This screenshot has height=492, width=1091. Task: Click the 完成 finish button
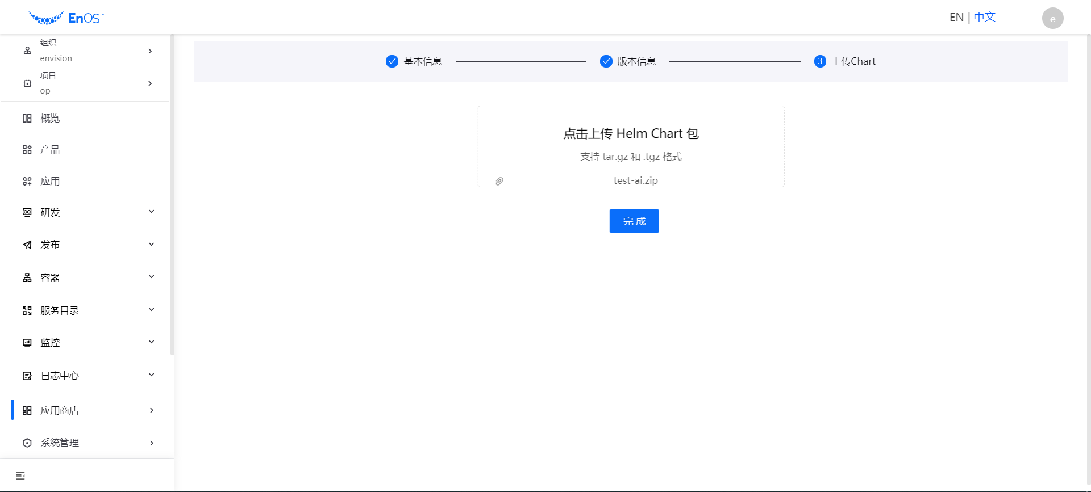(634, 221)
